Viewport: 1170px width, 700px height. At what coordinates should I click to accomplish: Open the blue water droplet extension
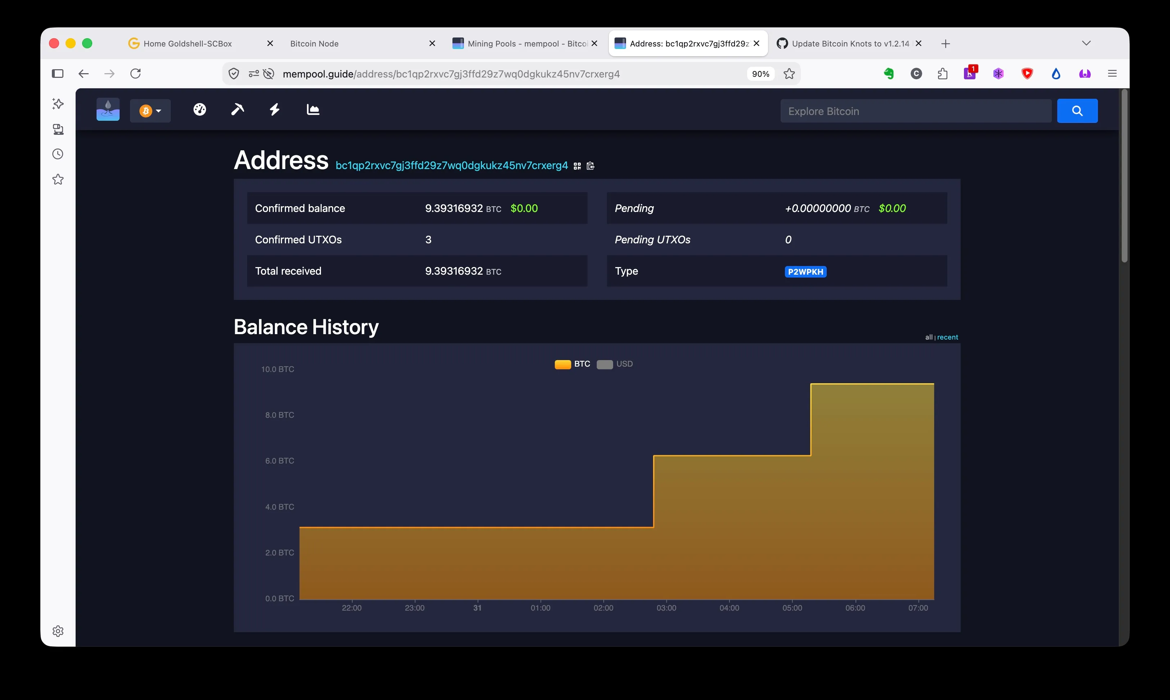[x=1056, y=74]
